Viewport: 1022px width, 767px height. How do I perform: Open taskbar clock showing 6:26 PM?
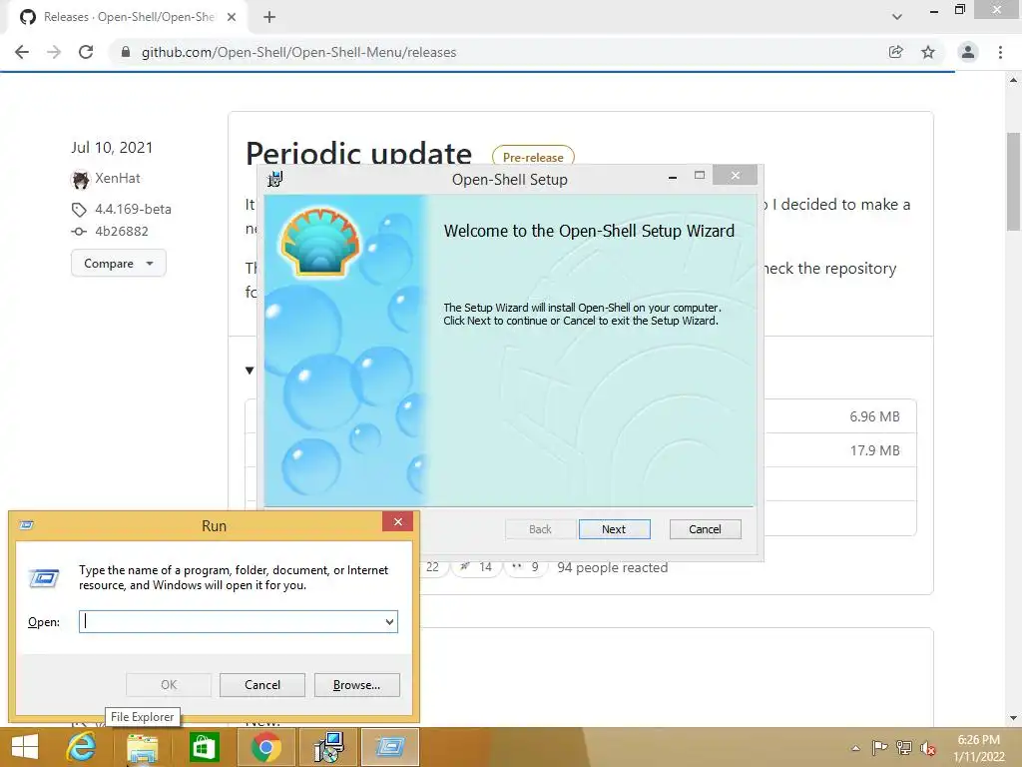(978, 748)
